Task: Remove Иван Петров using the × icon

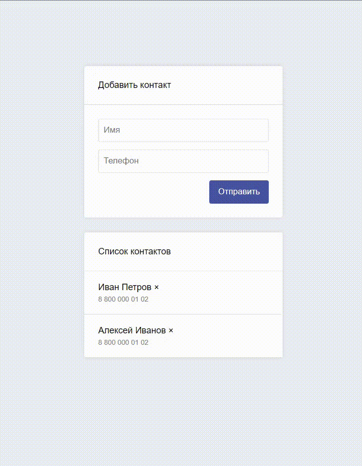Action: 157,287
